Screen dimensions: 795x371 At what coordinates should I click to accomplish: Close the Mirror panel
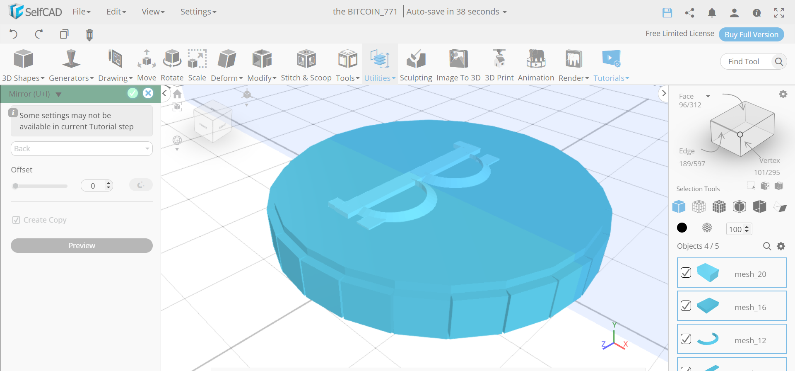coord(148,93)
